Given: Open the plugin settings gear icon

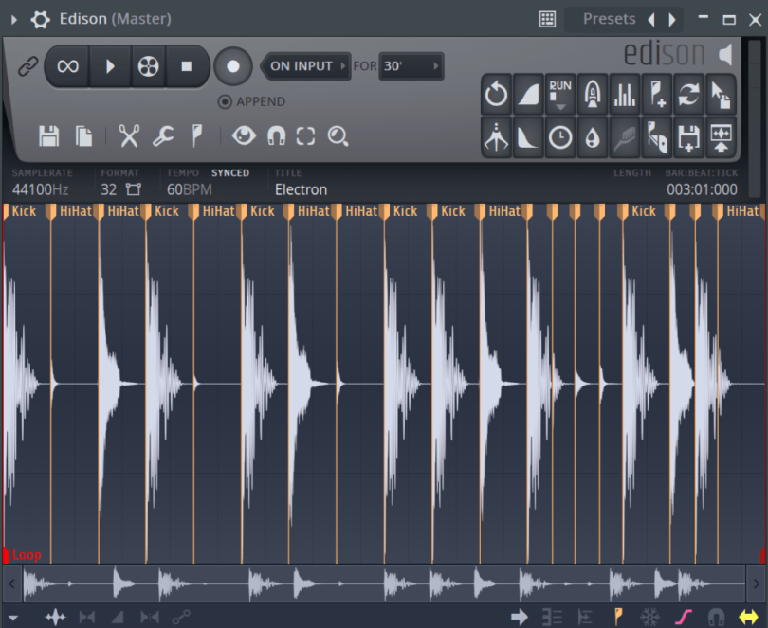Looking at the screenshot, I should [40, 20].
